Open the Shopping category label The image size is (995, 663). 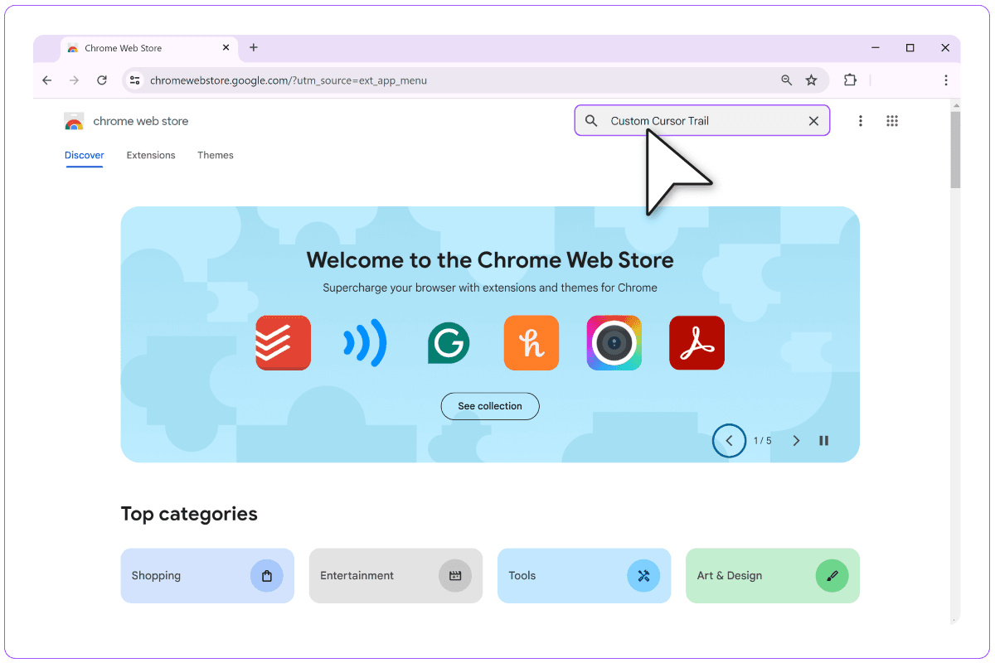156,575
